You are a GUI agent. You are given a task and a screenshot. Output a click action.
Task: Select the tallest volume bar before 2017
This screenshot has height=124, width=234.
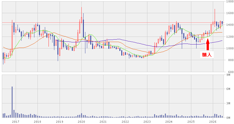tap(12, 102)
